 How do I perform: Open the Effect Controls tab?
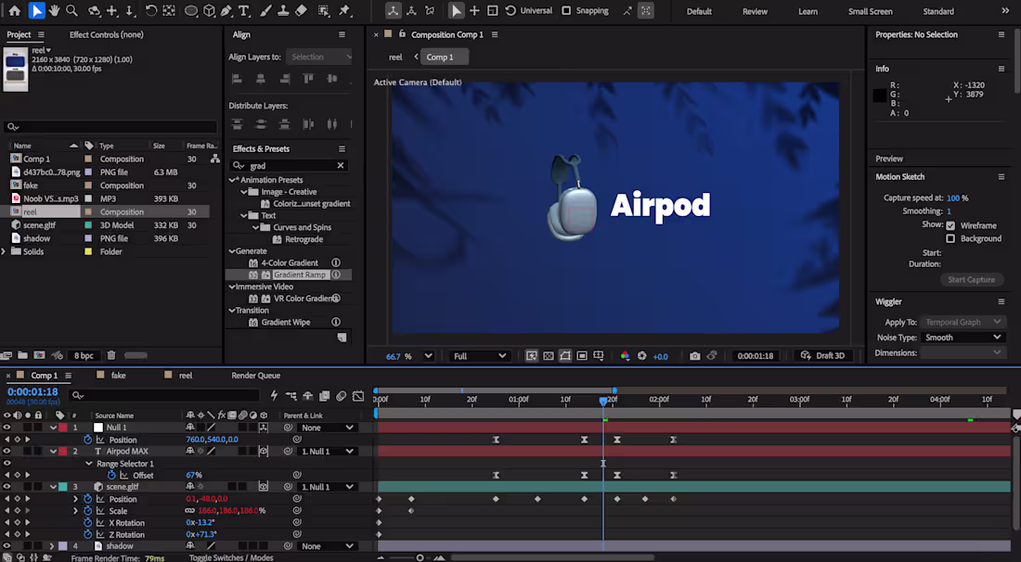106,34
